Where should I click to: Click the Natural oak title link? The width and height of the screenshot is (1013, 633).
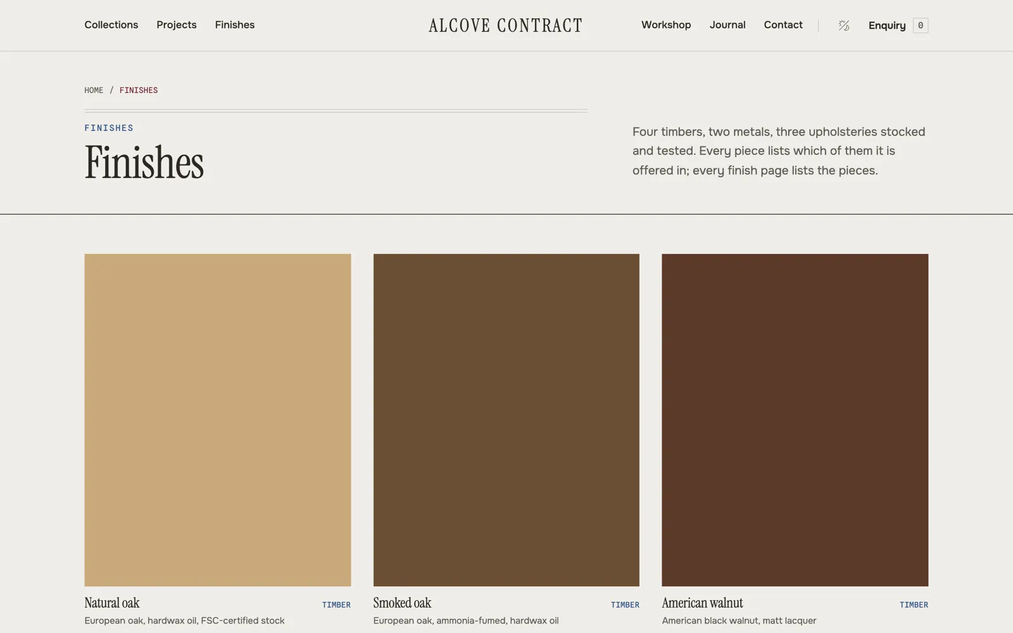[112, 603]
